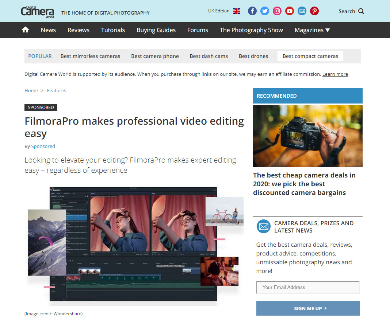Click the UK flag edition icon
The image size is (390, 320).
tap(237, 11)
